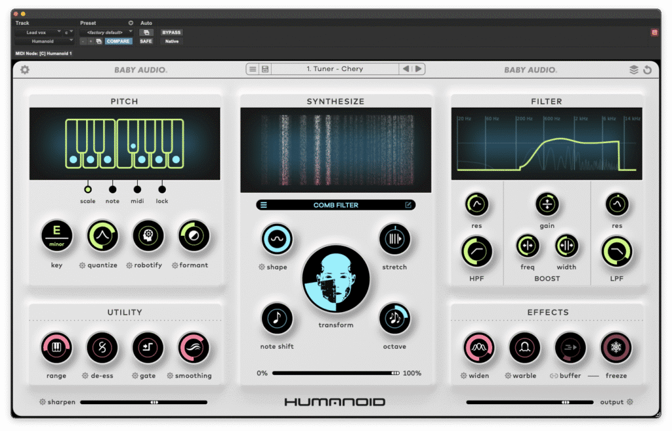Click the boost gain knob
Viewport: 672px width, 431px height.
click(547, 204)
